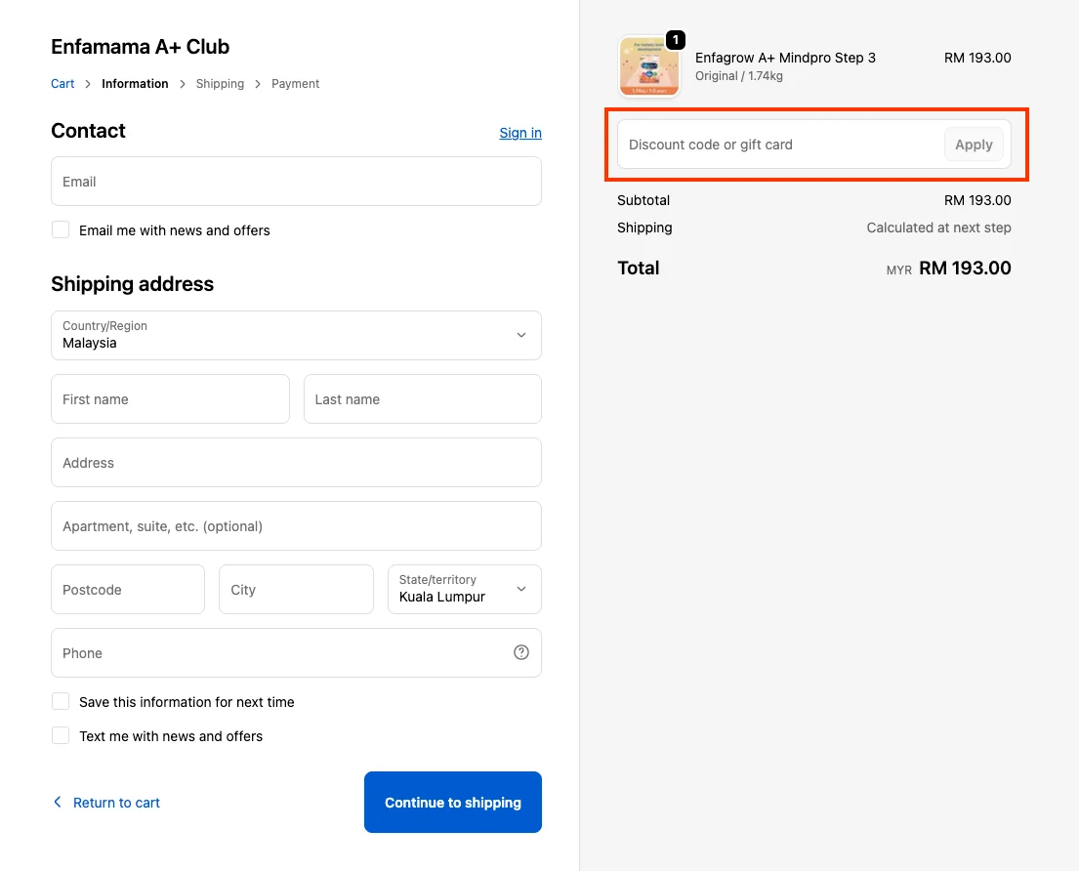Open the Country/Region dropdown showing Malaysia
This screenshot has width=1079, height=871.
click(296, 335)
